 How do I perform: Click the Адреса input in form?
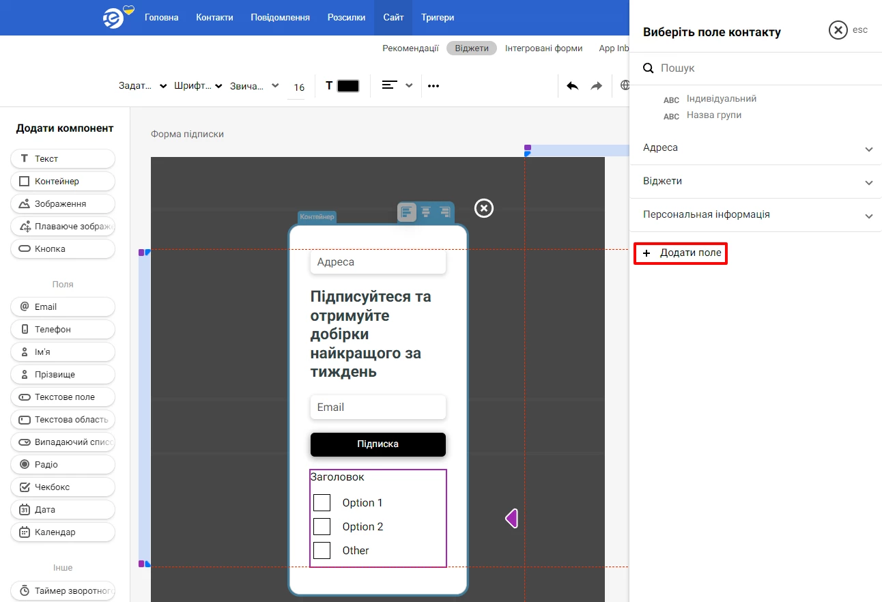coord(378,262)
